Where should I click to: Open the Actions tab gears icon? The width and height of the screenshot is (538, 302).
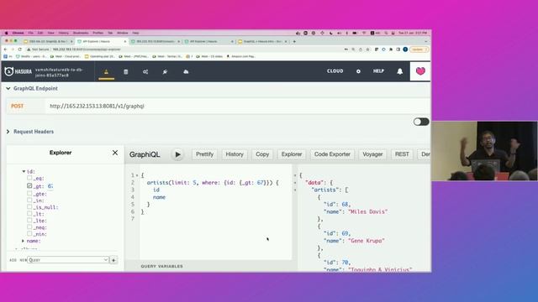(145, 71)
